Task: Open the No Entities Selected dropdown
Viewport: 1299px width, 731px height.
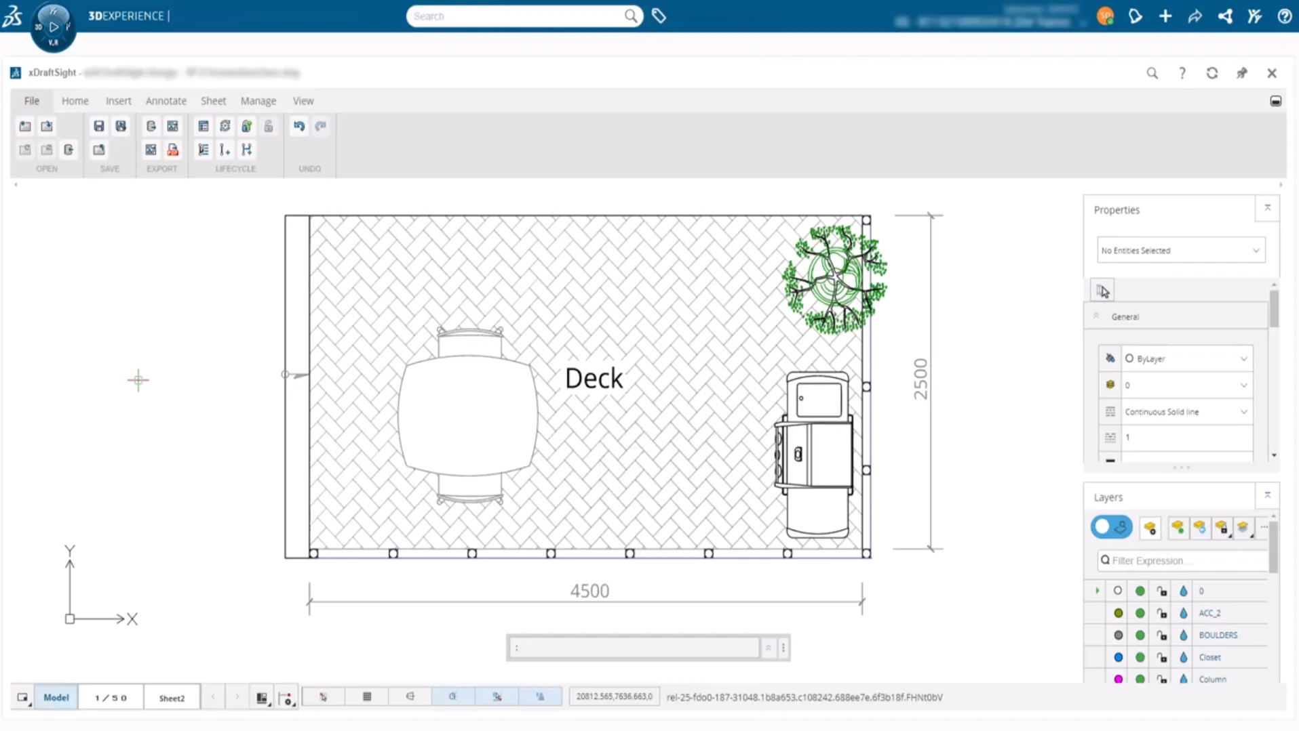Action: 1180,251
